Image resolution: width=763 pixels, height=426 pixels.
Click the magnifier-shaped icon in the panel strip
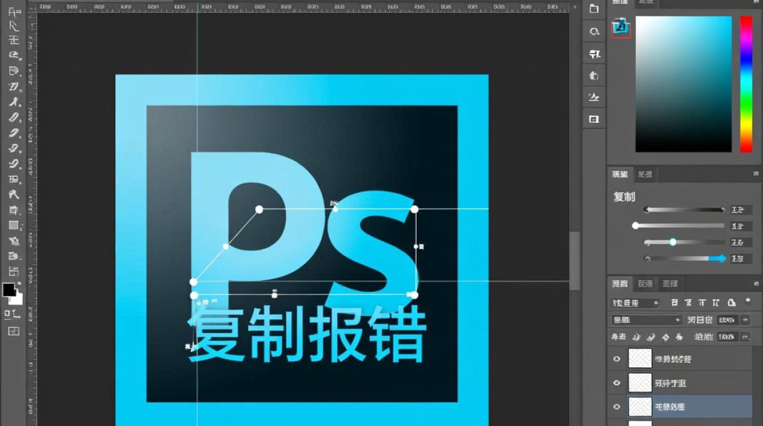click(594, 32)
